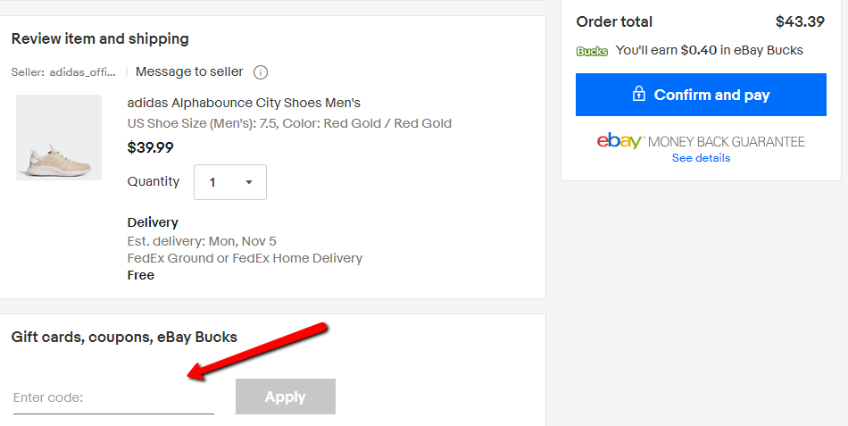Click the info icon beside Message to seller
The image size is (848, 426).
click(261, 72)
